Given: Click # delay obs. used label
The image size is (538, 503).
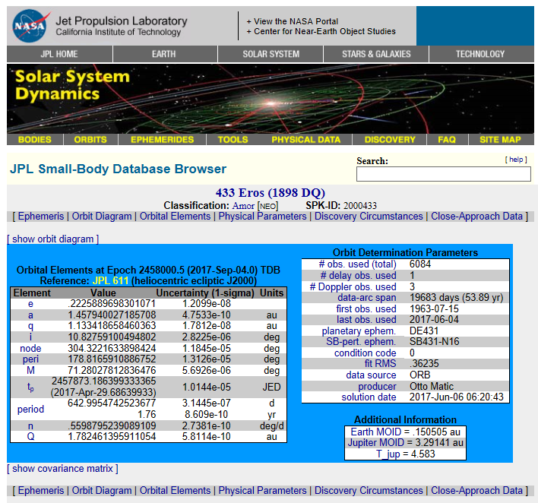Looking at the screenshot, I should pos(358,276).
